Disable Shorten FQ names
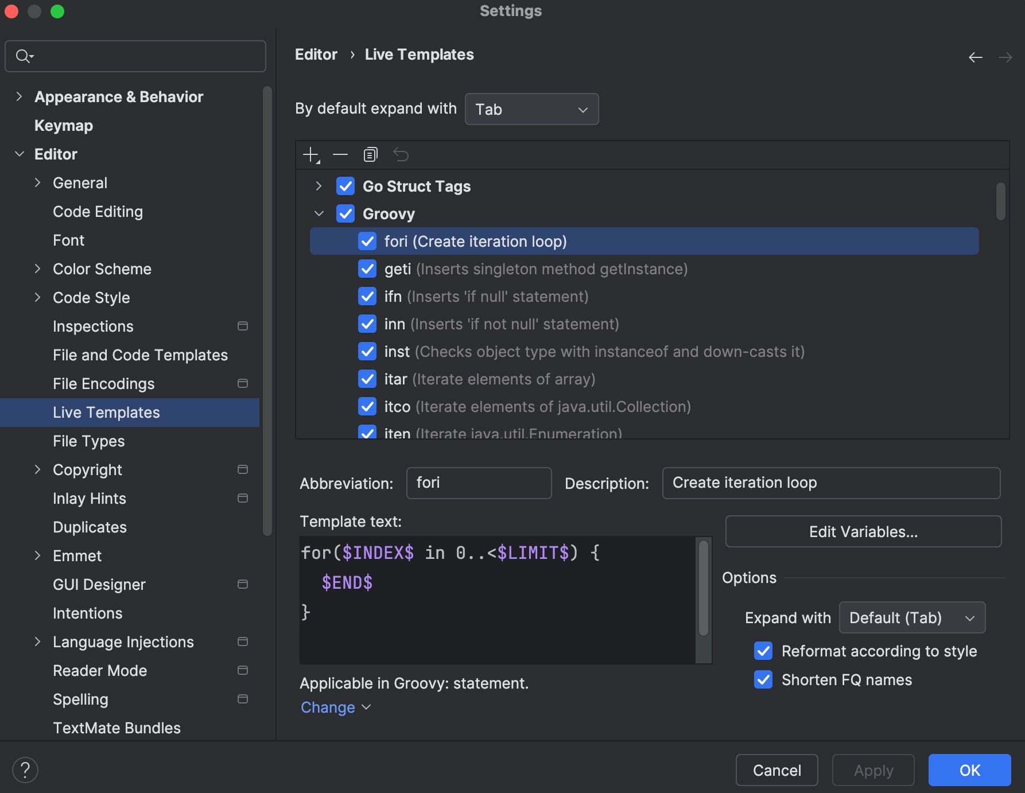The height and width of the screenshot is (793, 1025). pos(763,679)
